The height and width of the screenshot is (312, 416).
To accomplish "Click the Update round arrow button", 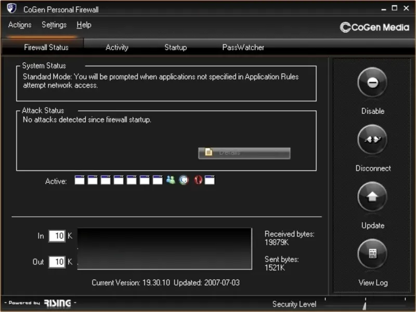I will pyautogui.click(x=372, y=197).
